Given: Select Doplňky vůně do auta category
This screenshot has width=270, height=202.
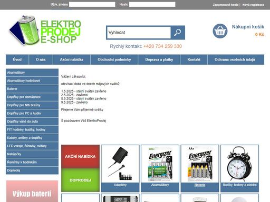Looking at the screenshot, I should point(32,122).
